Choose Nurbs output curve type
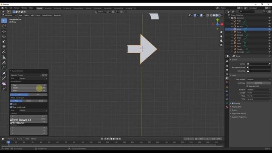 tap(28, 101)
